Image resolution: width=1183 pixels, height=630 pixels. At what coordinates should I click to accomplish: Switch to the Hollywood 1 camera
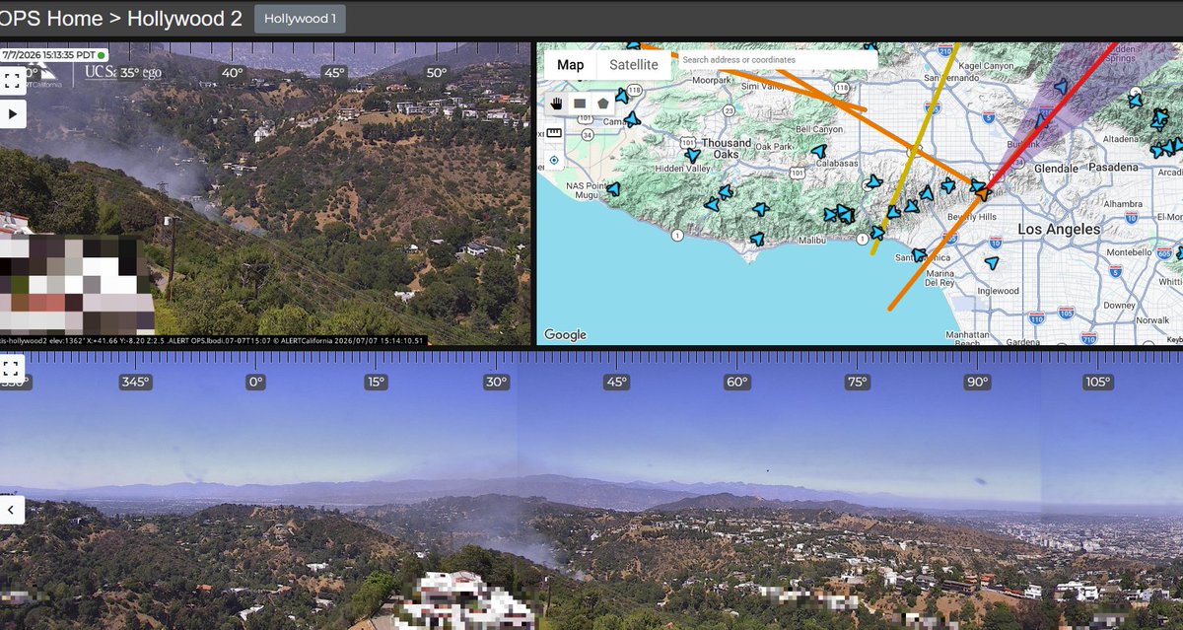pyautogui.click(x=300, y=19)
